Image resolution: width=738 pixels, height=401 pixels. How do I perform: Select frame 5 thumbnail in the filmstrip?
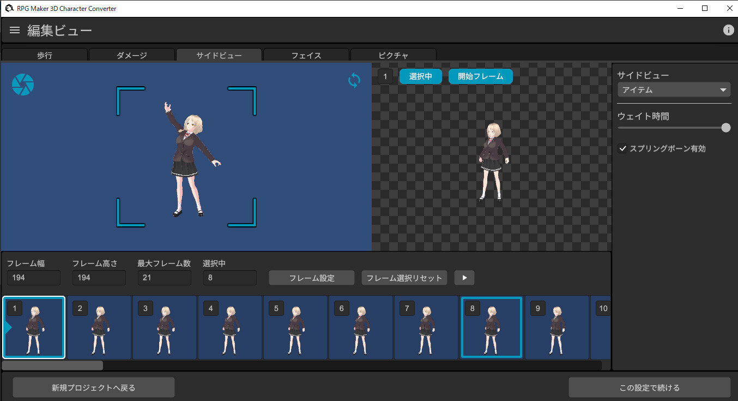[x=295, y=327]
